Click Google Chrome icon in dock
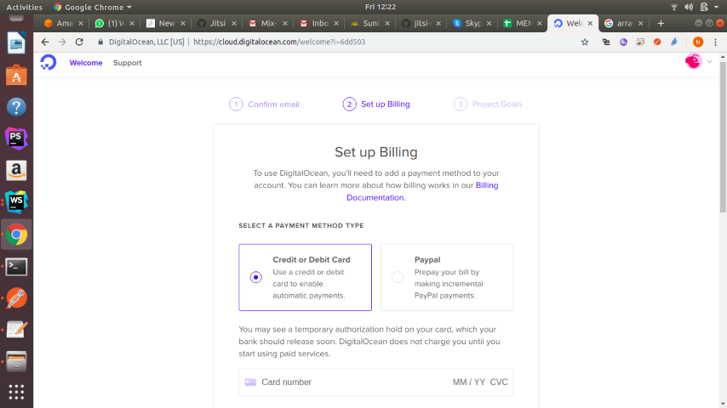 coord(16,235)
